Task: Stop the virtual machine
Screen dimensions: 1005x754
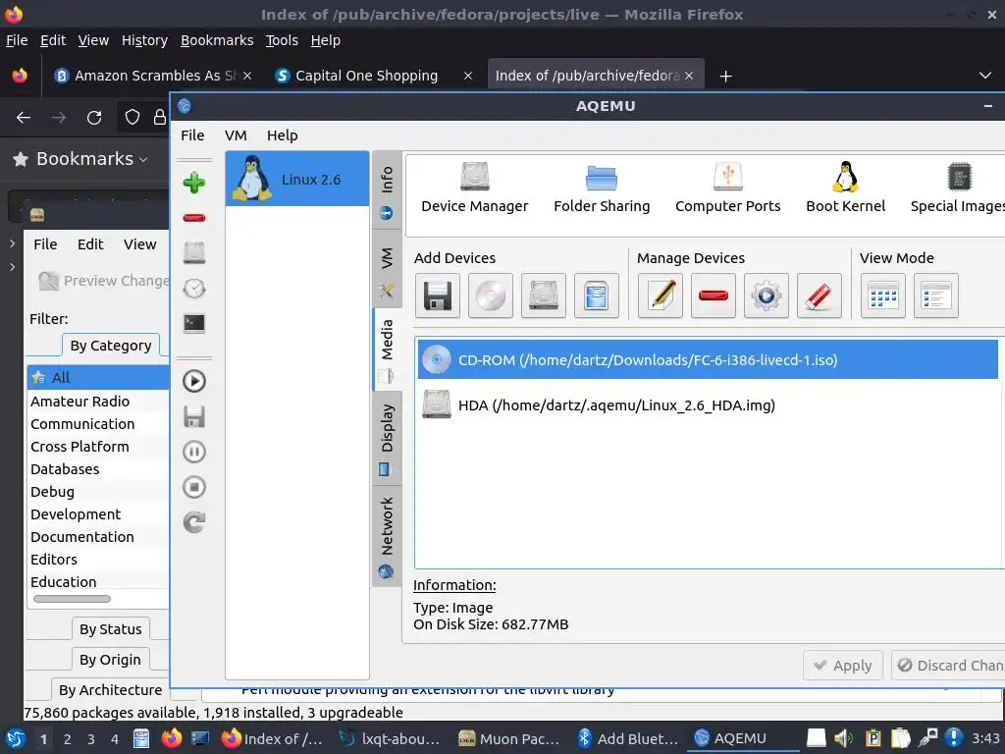Action: (x=194, y=487)
